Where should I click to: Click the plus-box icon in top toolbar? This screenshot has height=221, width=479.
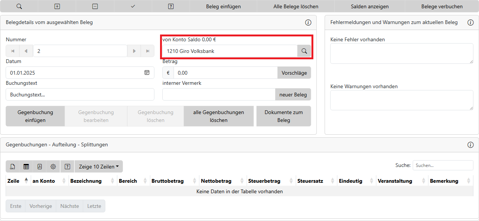[57, 6]
